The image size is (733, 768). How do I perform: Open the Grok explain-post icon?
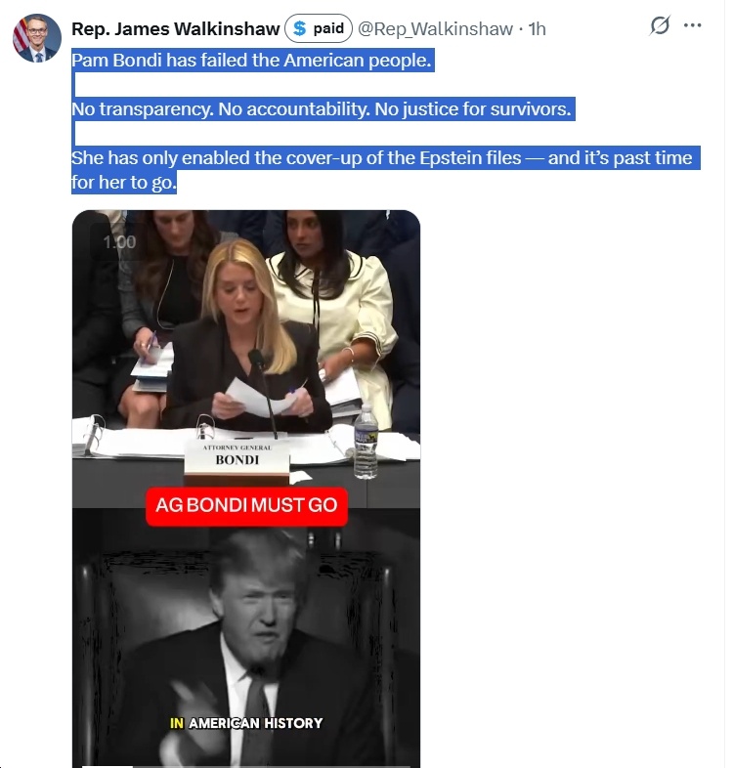click(x=660, y=25)
